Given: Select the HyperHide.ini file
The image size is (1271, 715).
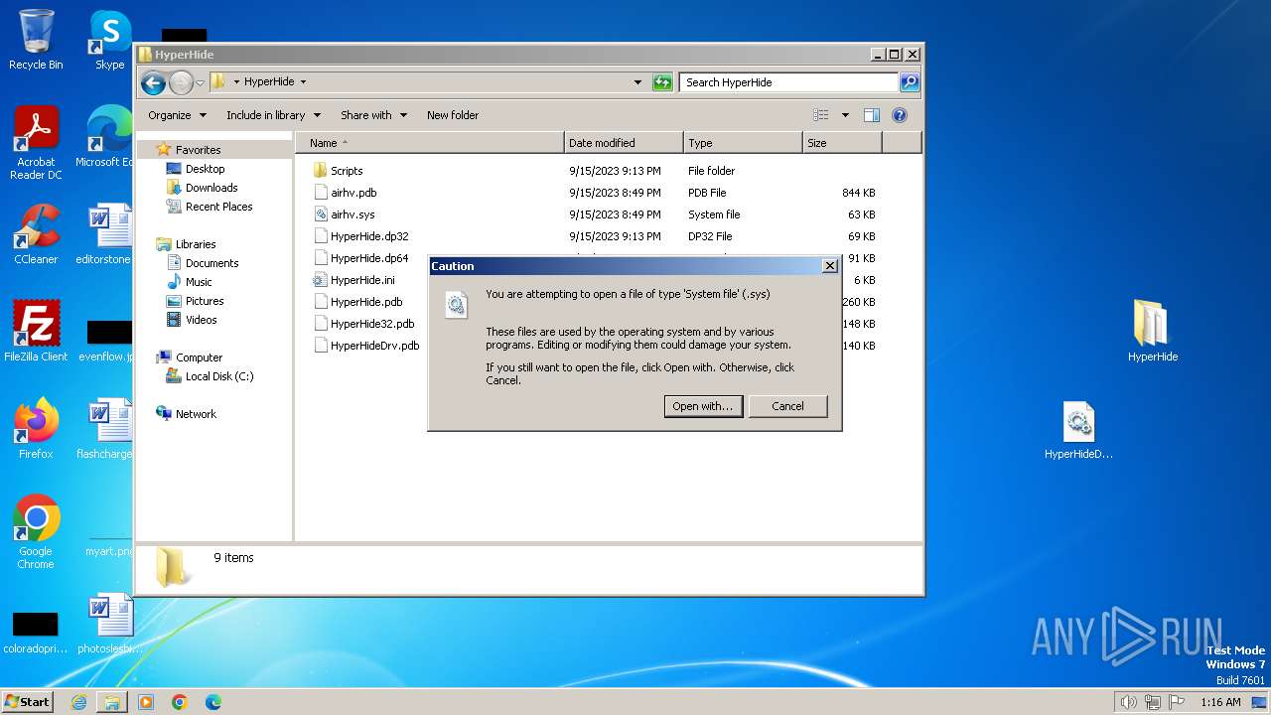Looking at the screenshot, I should tap(362, 280).
